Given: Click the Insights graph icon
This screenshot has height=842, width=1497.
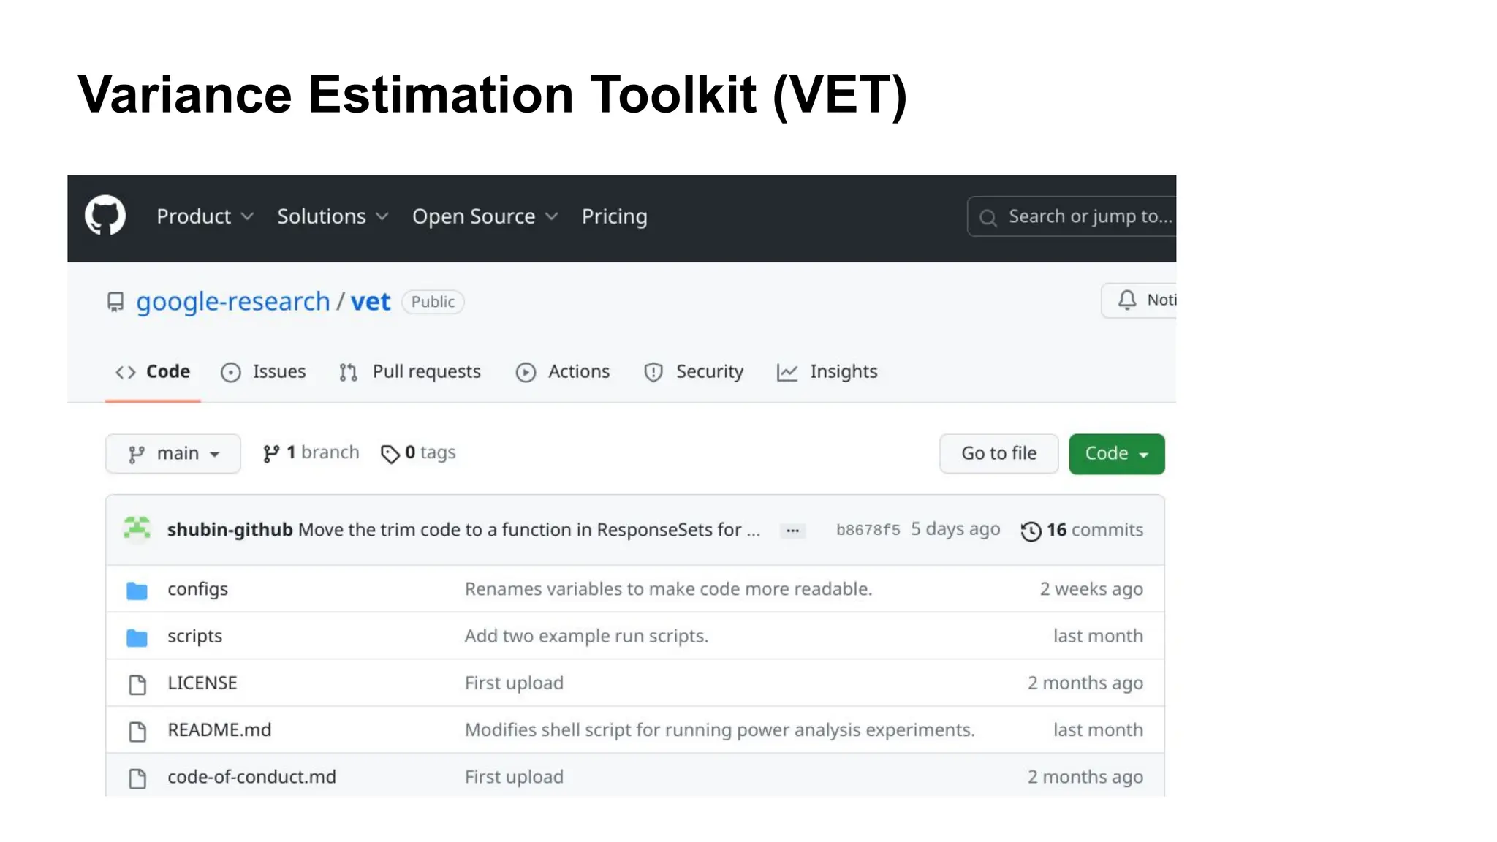Looking at the screenshot, I should click(x=787, y=373).
